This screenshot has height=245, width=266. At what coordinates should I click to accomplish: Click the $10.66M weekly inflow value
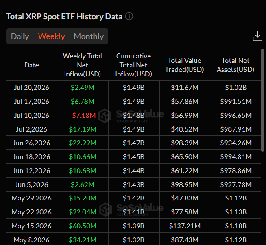[83, 157]
